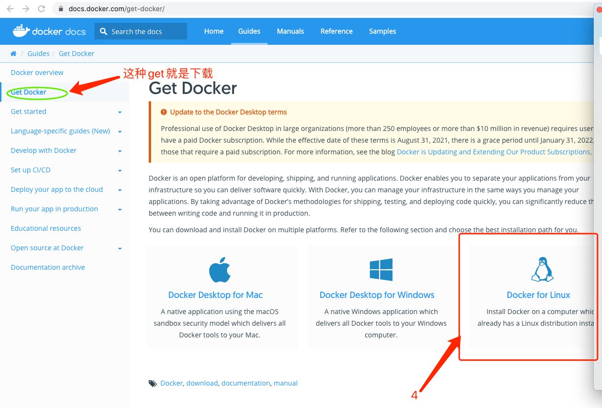The width and height of the screenshot is (602, 408).
Task: Click Get Docker in the breadcrumb
Action: [x=77, y=54]
